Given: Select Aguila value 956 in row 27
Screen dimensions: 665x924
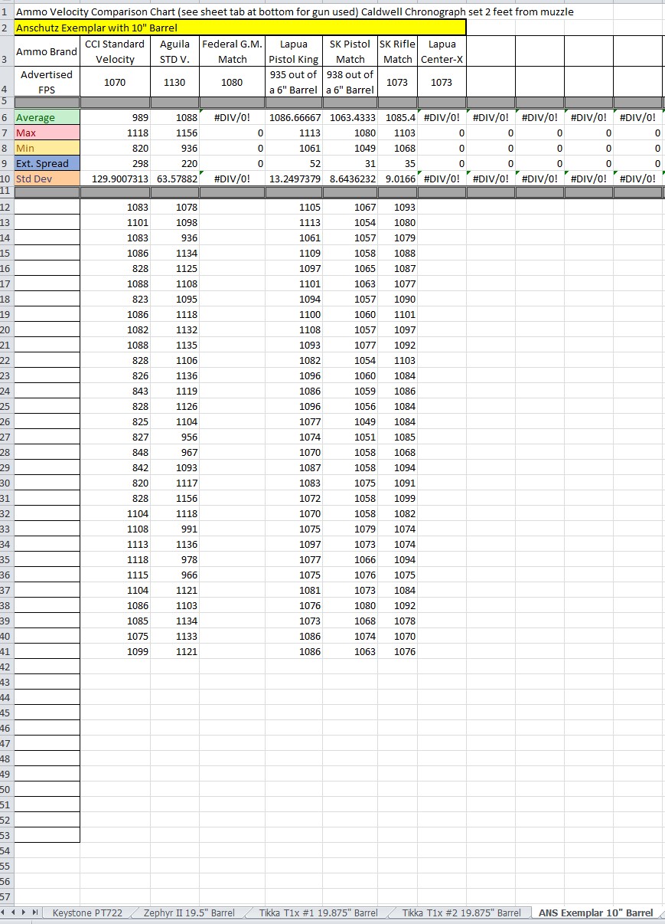Looking at the screenshot, I should coord(174,437).
